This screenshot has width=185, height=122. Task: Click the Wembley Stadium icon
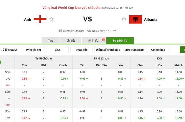(60, 31)
